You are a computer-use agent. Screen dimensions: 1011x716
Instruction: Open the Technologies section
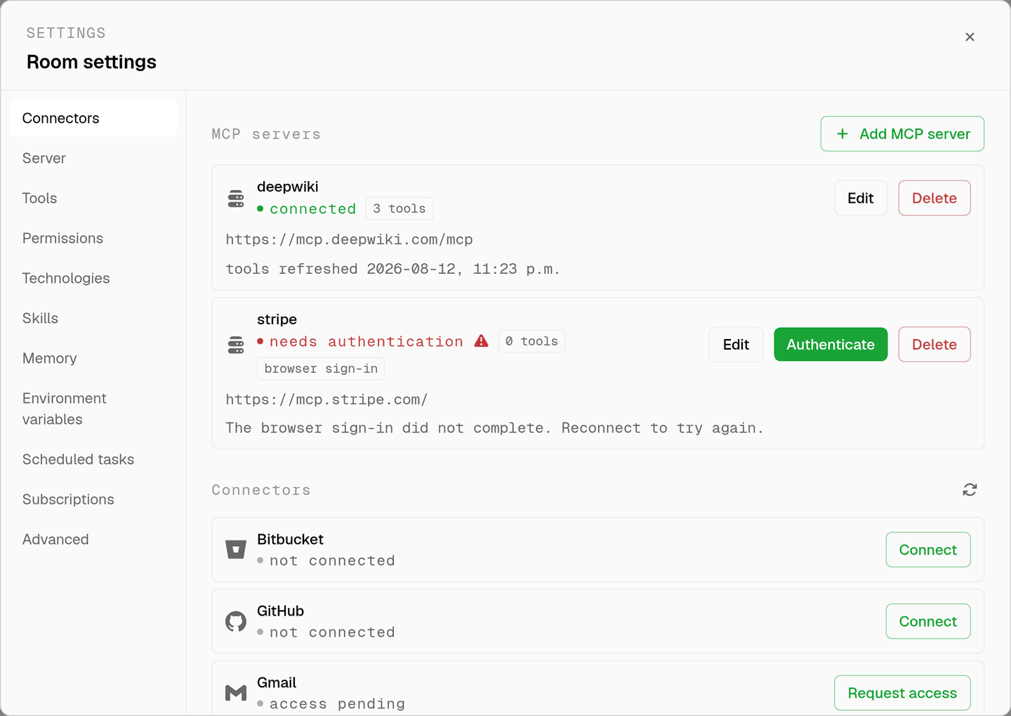[93, 278]
